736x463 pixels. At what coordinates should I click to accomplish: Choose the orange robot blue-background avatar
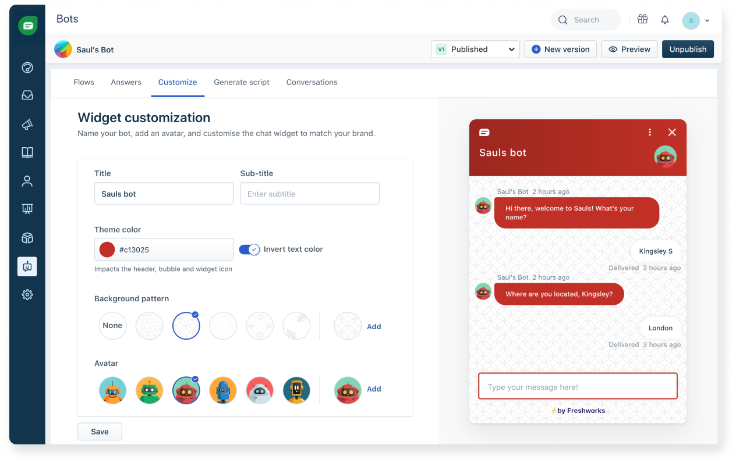coord(112,390)
